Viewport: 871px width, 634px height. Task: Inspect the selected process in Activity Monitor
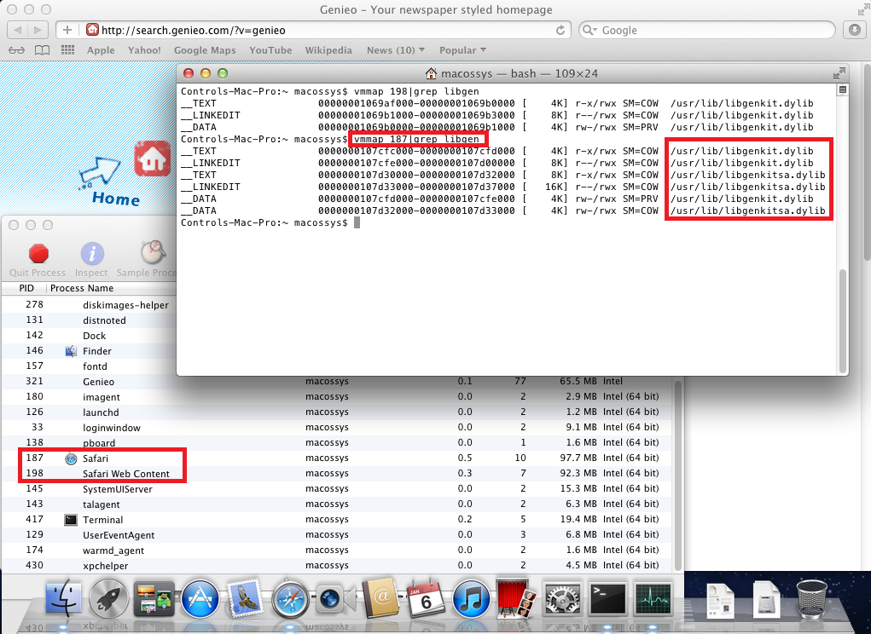pyautogui.click(x=92, y=253)
